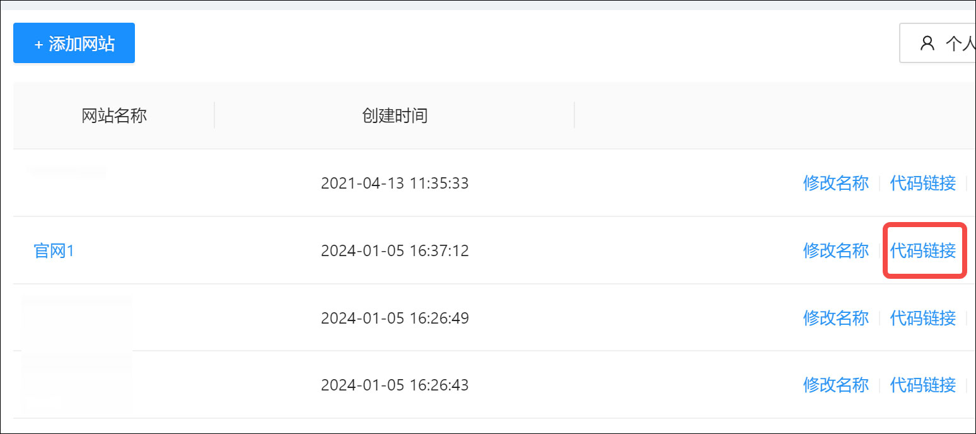The height and width of the screenshot is (434, 976).
Task: Click the user icon beside 个人
Action: (927, 44)
